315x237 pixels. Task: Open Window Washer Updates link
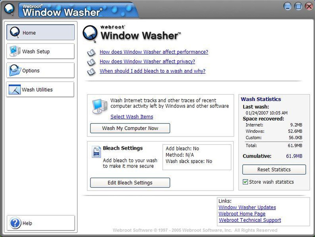(247, 207)
